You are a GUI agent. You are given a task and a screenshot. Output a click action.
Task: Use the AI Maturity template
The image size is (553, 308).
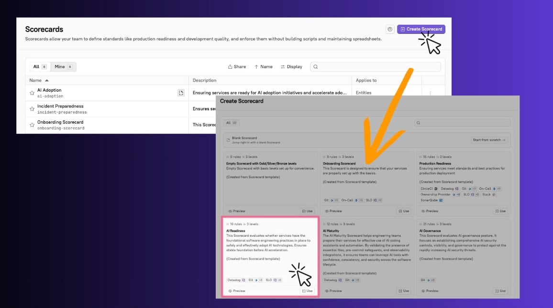(x=404, y=291)
